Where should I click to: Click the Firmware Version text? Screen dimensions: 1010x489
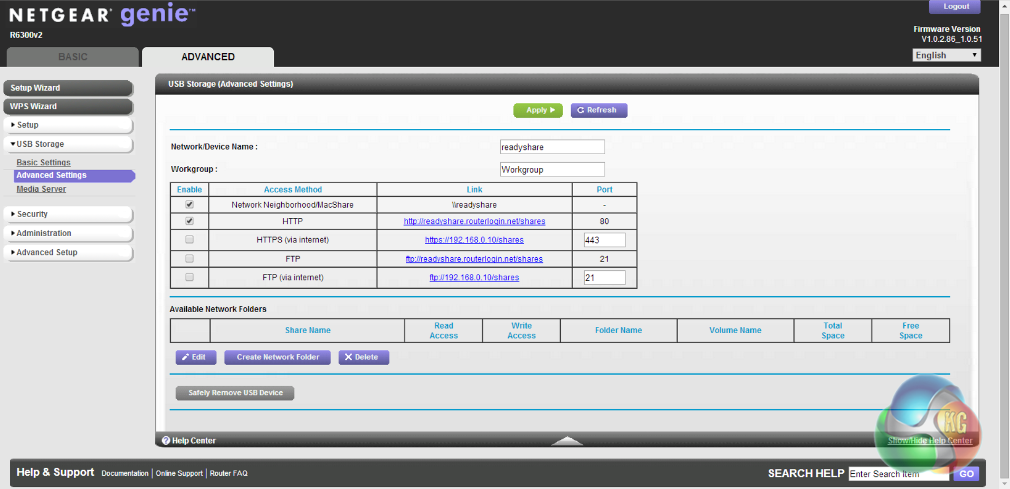[x=947, y=29]
